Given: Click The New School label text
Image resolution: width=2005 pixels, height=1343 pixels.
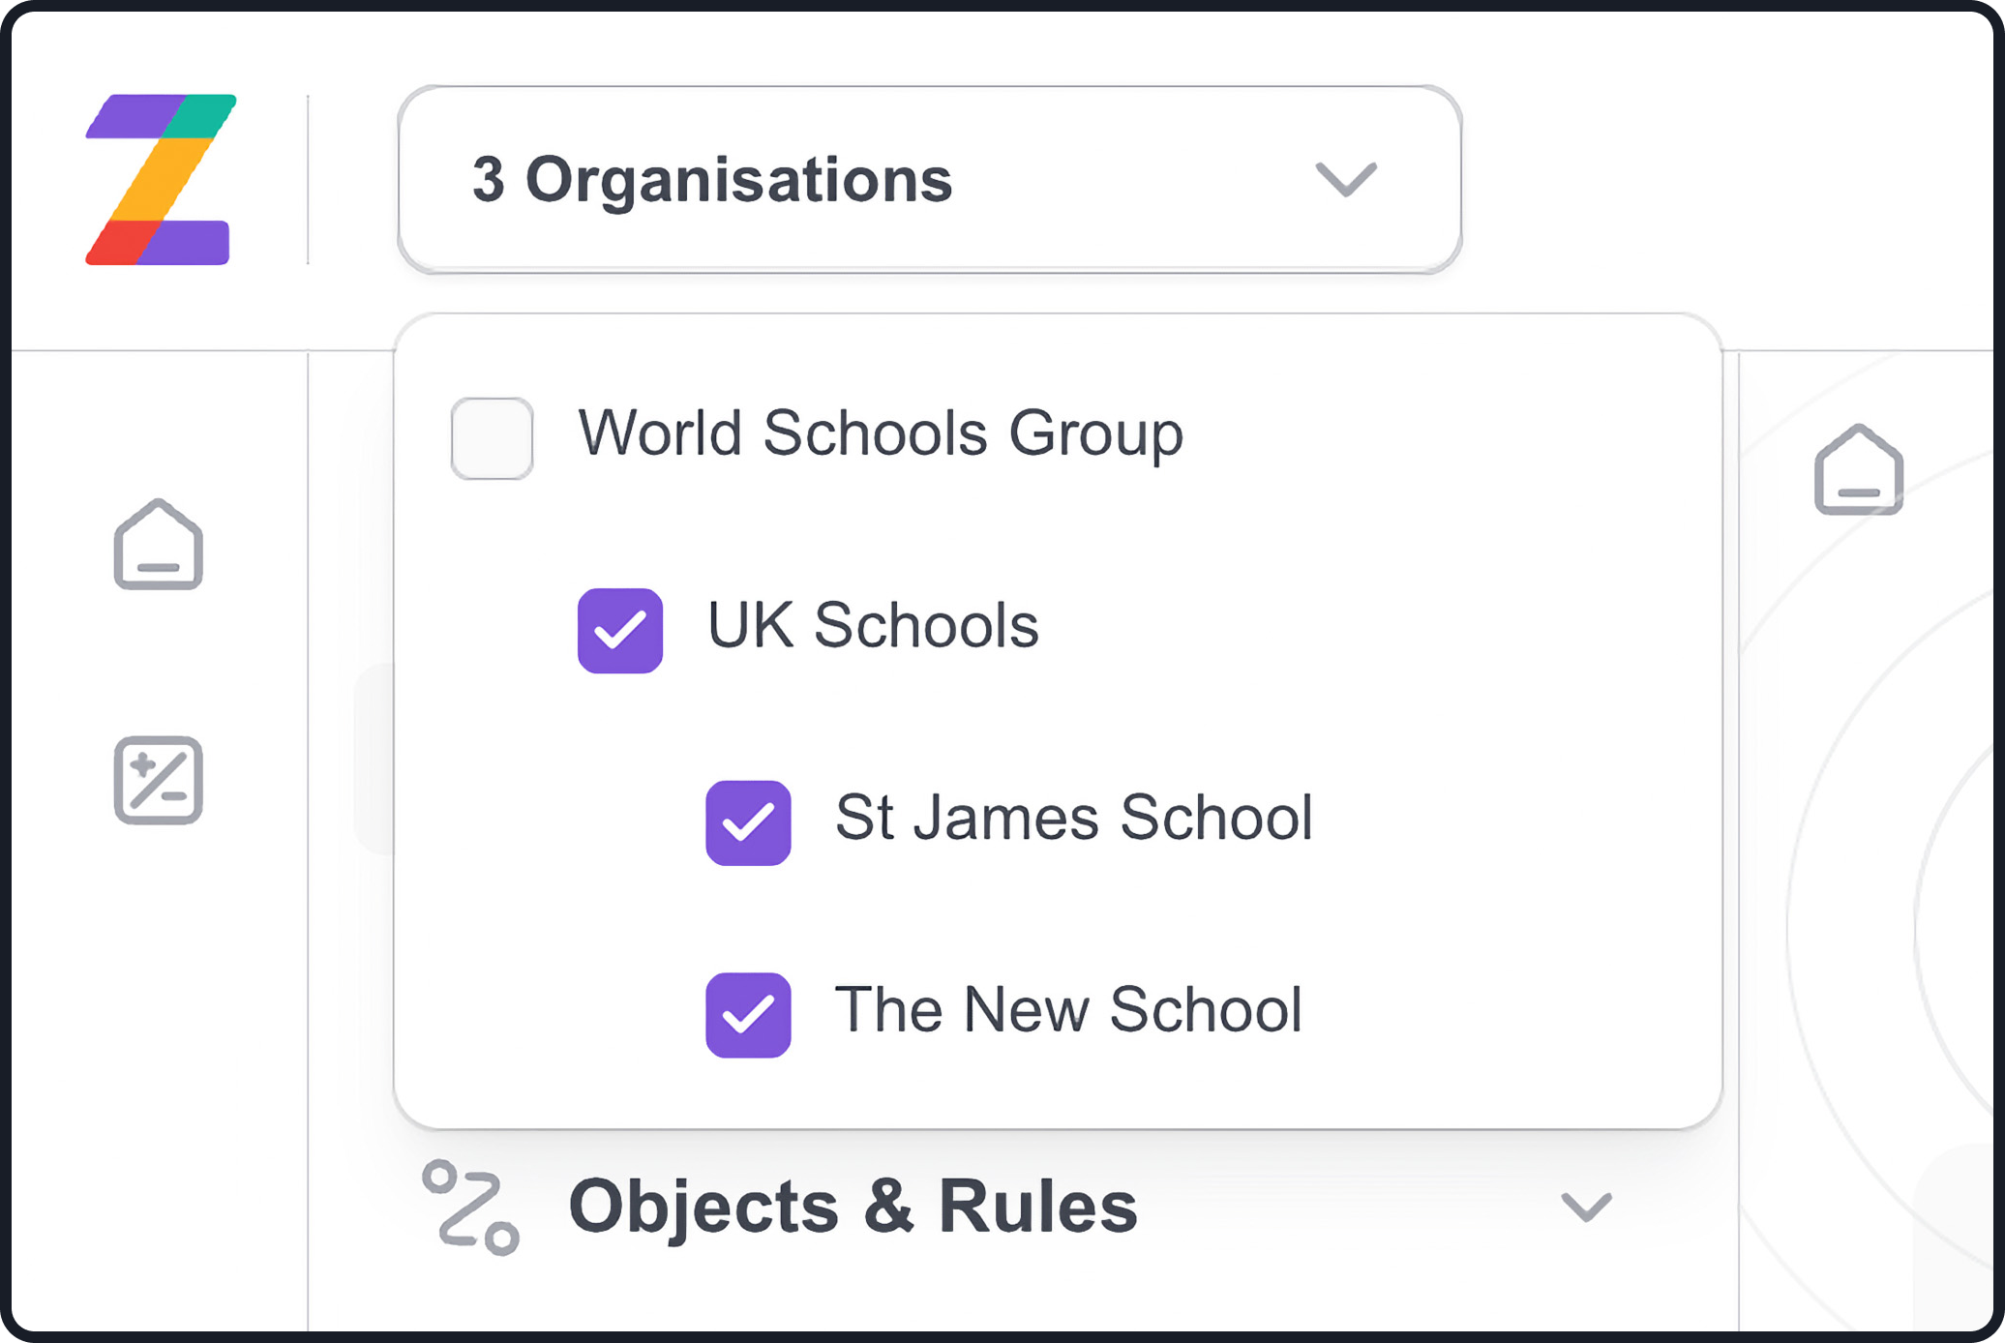Looking at the screenshot, I should (1067, 1009).
